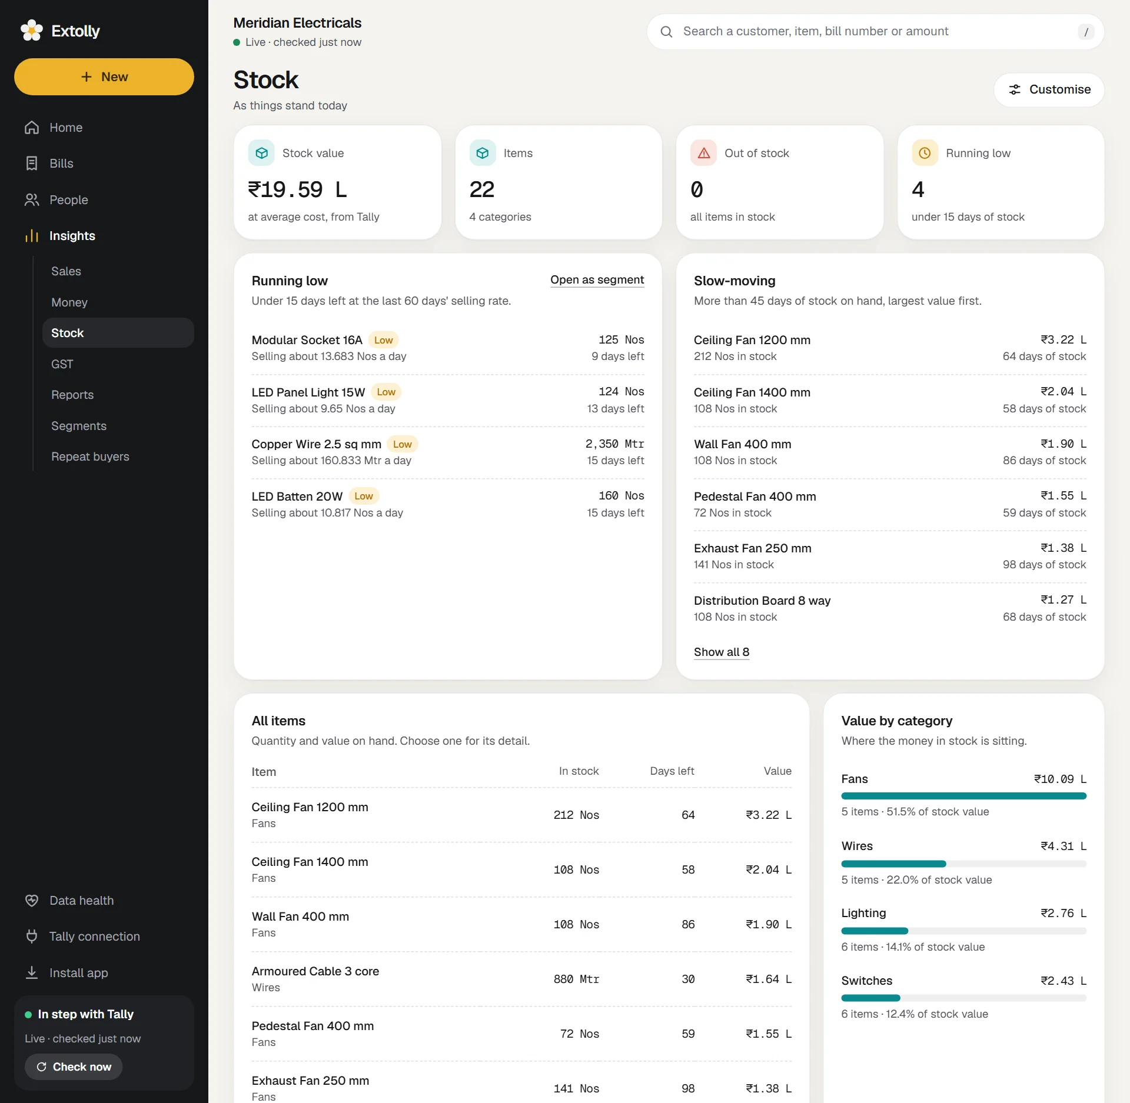Select LED Panel Light 15W row

click(448, 400)
